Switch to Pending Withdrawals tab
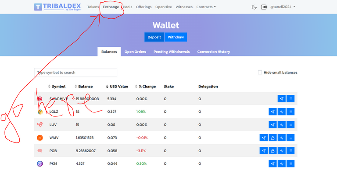Viewport: 337px width, 170px height. [172, 52]
